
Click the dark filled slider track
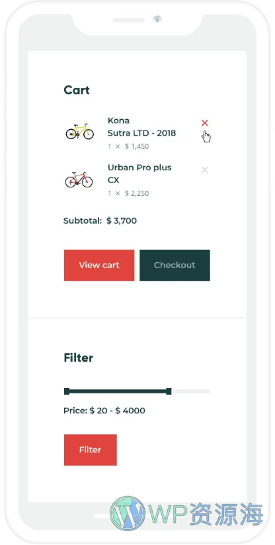click(118, 391)
